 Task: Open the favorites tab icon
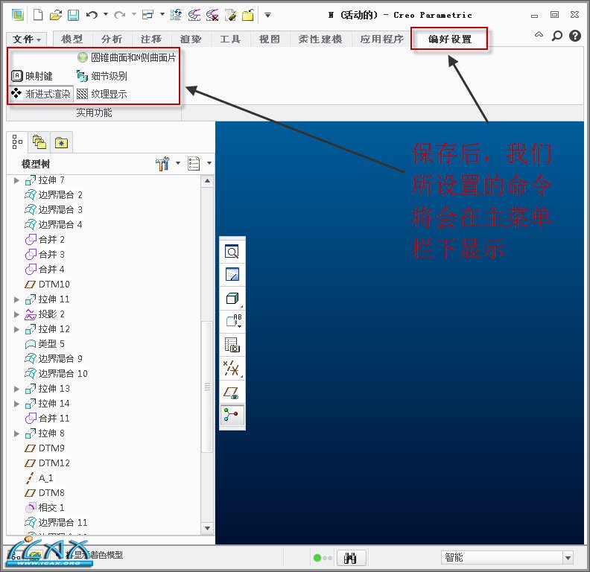click(61, 142)
